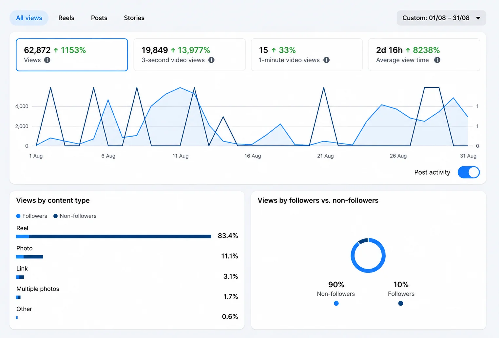Click the 10% Followers value
This screenshot has width=499, height=338.
[x=401, y=285]
